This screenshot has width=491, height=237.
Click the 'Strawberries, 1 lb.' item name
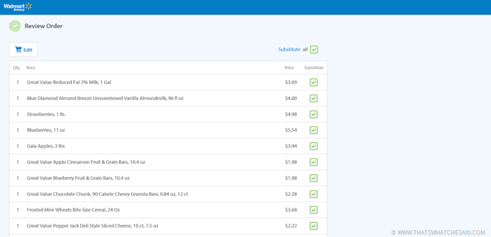point(46,114)
